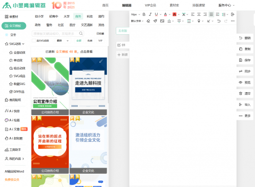This screenshot has width=255, height=187.
Task: Click the 撤销 undo button on the right panel
Action: (245, 38)
